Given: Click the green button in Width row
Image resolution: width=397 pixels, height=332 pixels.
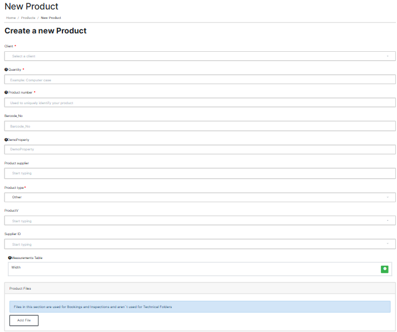Looking at the screenshot, I should click(384, 269).
